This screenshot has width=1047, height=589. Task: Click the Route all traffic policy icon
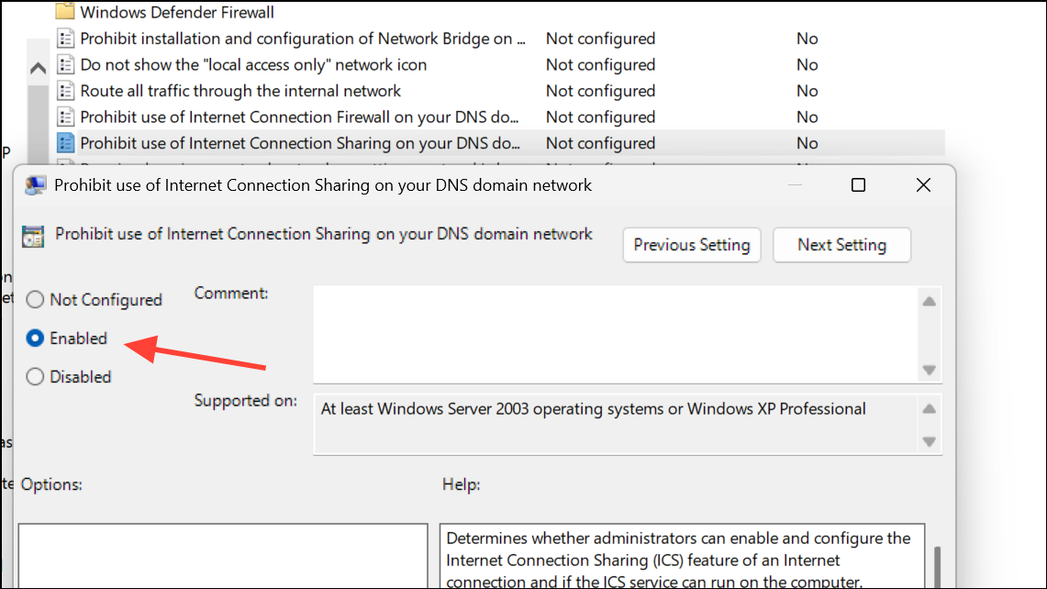pyautogui.click(x=65, y=91)
